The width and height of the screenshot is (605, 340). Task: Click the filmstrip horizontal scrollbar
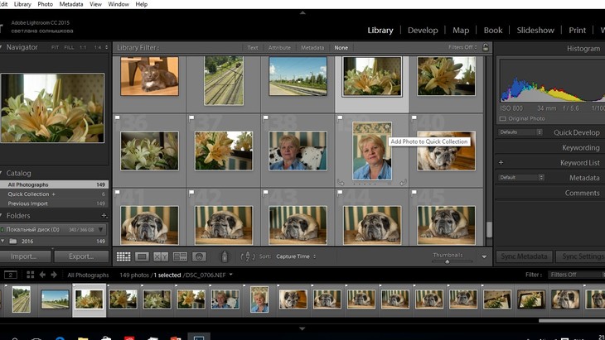[x=572, y=321]
